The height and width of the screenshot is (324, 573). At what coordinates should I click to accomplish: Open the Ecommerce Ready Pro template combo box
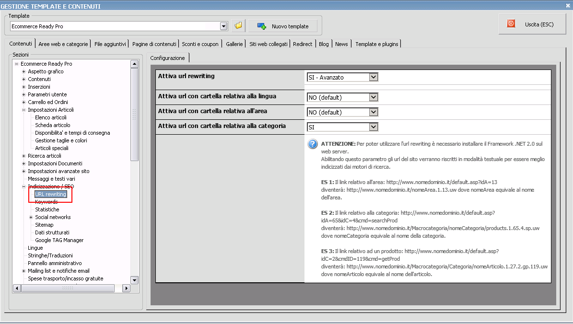(x=223, y=26)
